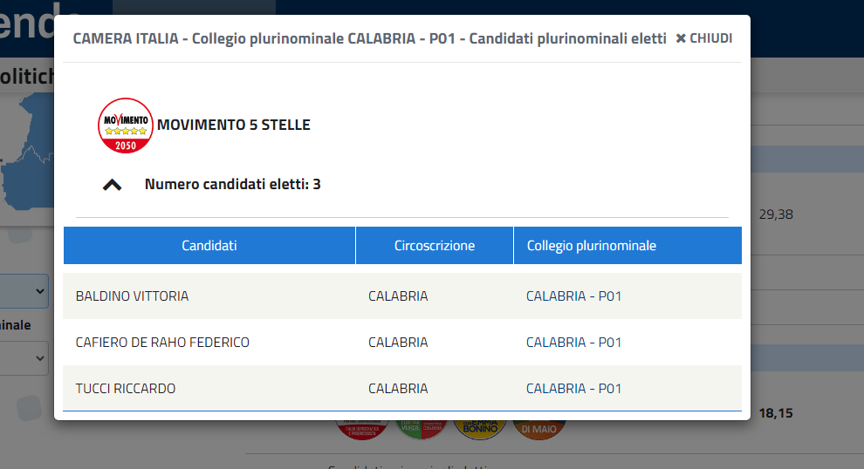Screen dimensions: 864x469
Task: Click the Di Maio party logo
Action: pyautogui.click(x=538, y=430)
